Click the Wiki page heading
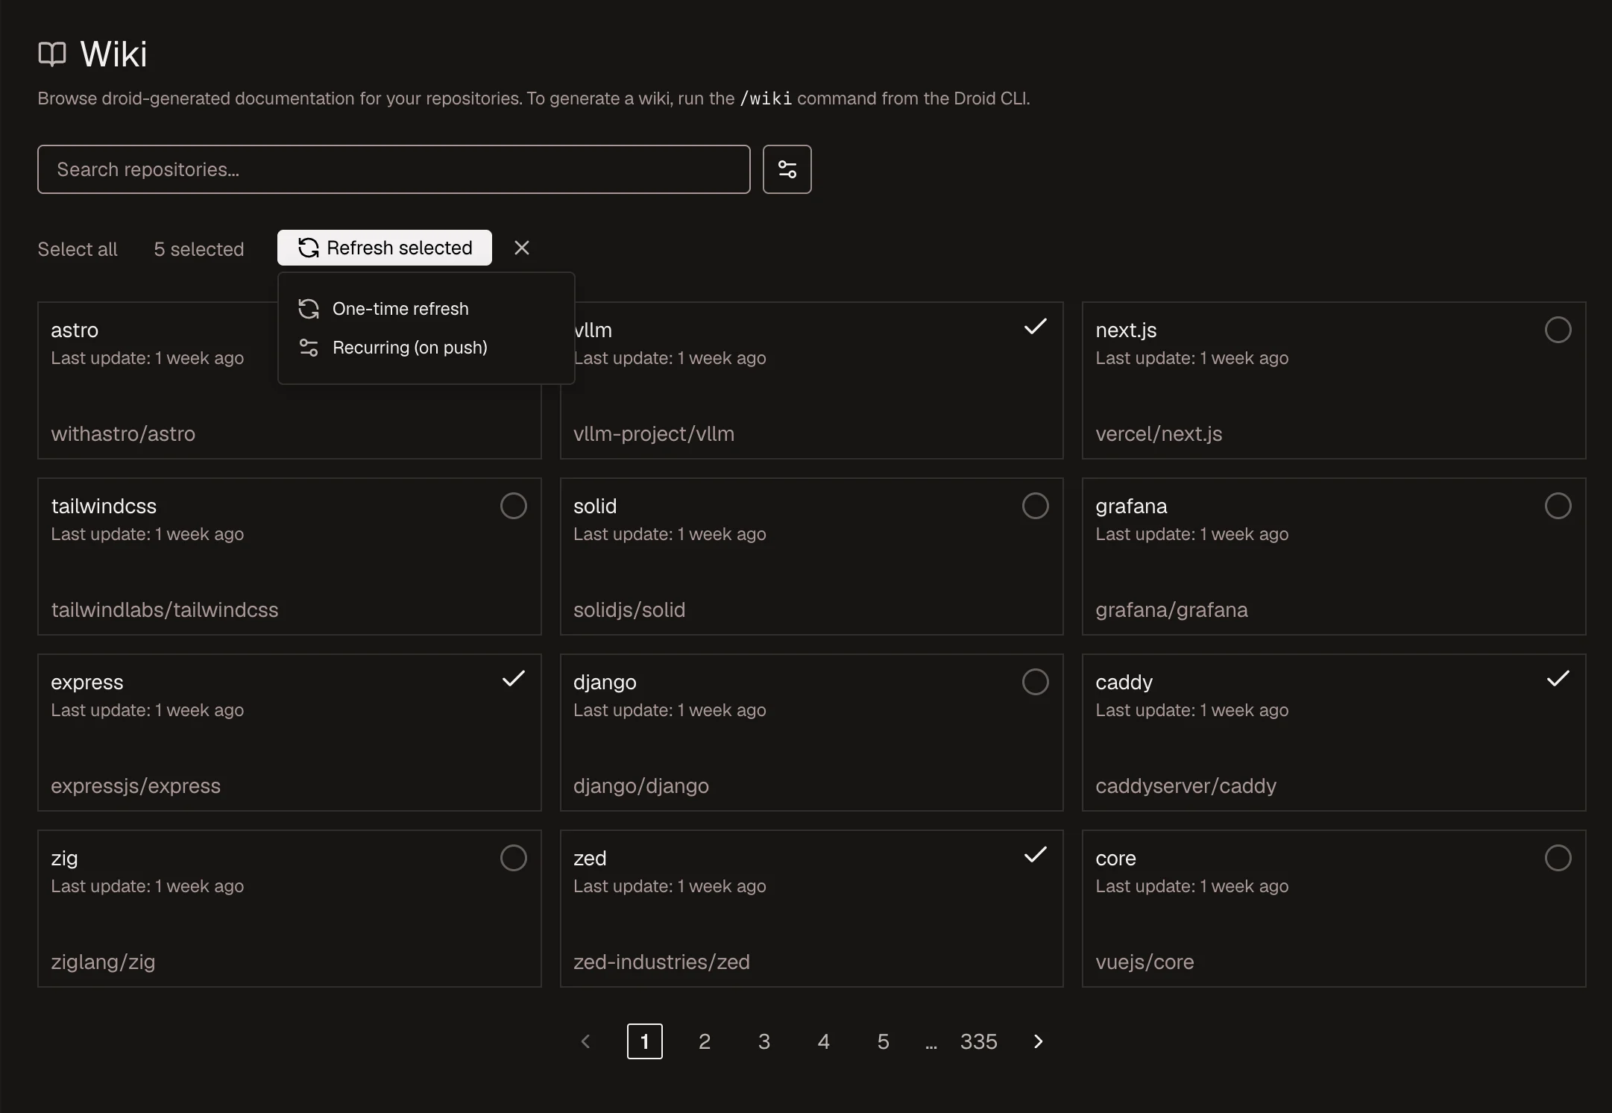 [x=113, y=54]
